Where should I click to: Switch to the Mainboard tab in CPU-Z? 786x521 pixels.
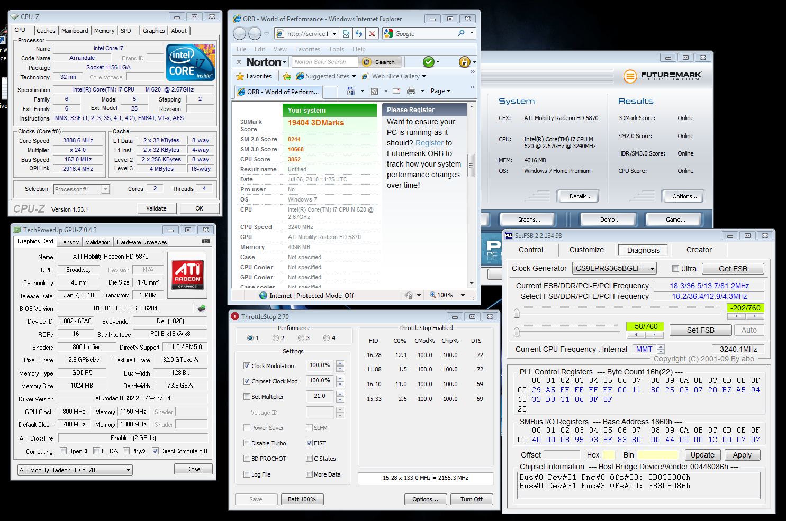click(x=75, y=31)
